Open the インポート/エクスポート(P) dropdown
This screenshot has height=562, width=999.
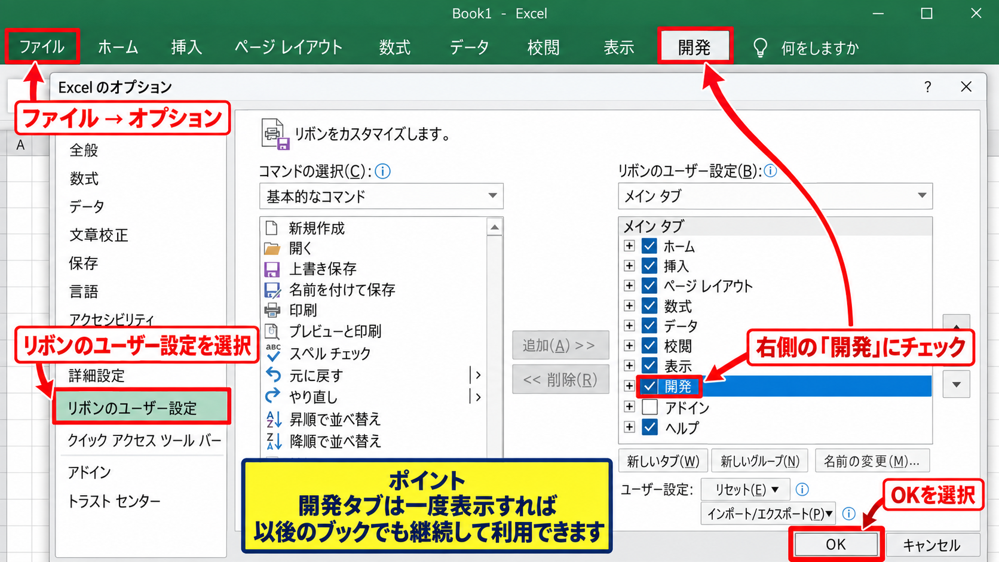point(768,514)
